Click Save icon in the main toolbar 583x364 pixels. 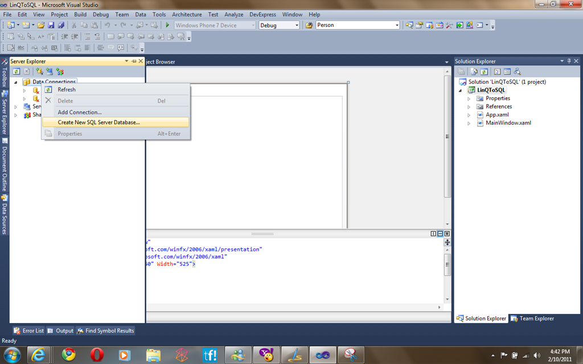(51, 25)
